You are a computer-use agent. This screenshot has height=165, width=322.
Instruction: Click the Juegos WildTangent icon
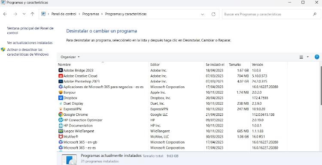[x=61, y=131]
